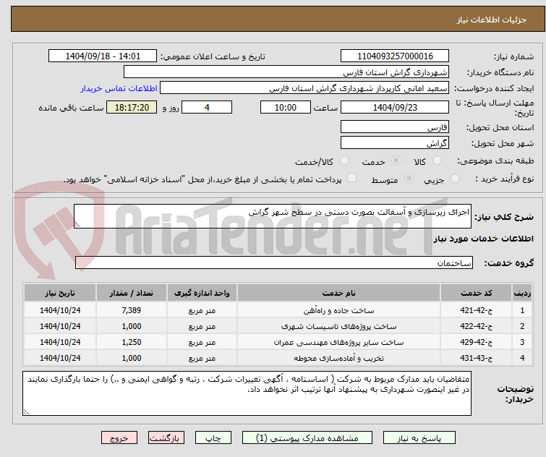The height and width of the screenshot is (457, 546).
Task: Click the deadline date field 1404/09/23
Action: [395, 107]
